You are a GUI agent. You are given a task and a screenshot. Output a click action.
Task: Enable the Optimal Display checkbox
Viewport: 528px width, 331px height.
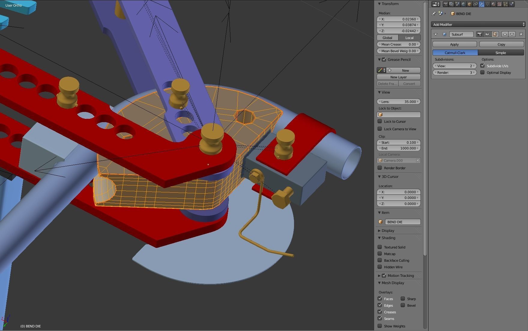[482, 73]
